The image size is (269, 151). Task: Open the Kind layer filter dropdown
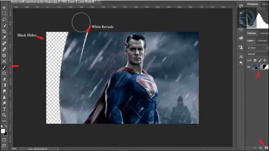pos(256,48)
